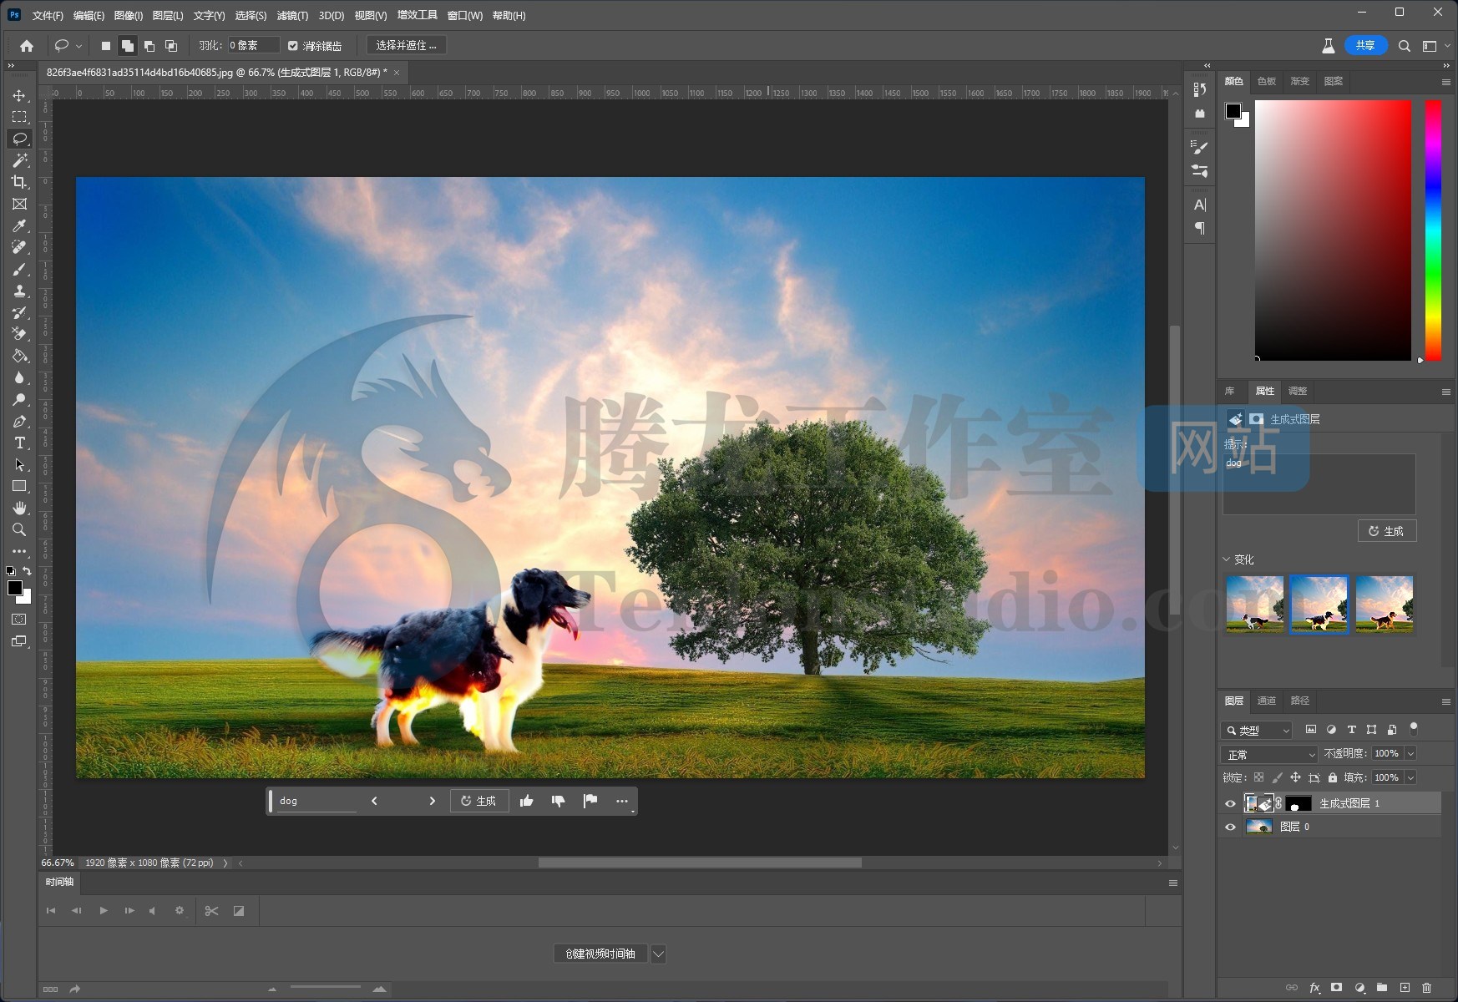Open the color panel options menu
Viewport: 1458px width, 1002px height.
[x=1445, y=82]
